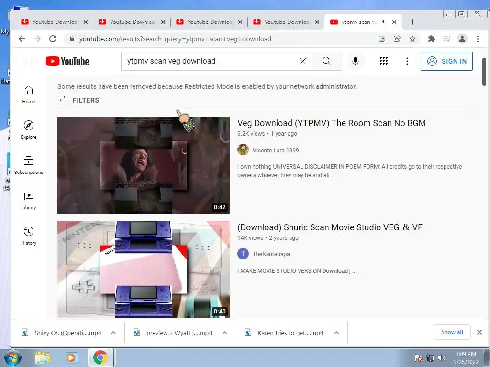The width and height of the screenshot is (490, 367).
Task: Open the FILTERS options
Action: click(x=79, y=100)
